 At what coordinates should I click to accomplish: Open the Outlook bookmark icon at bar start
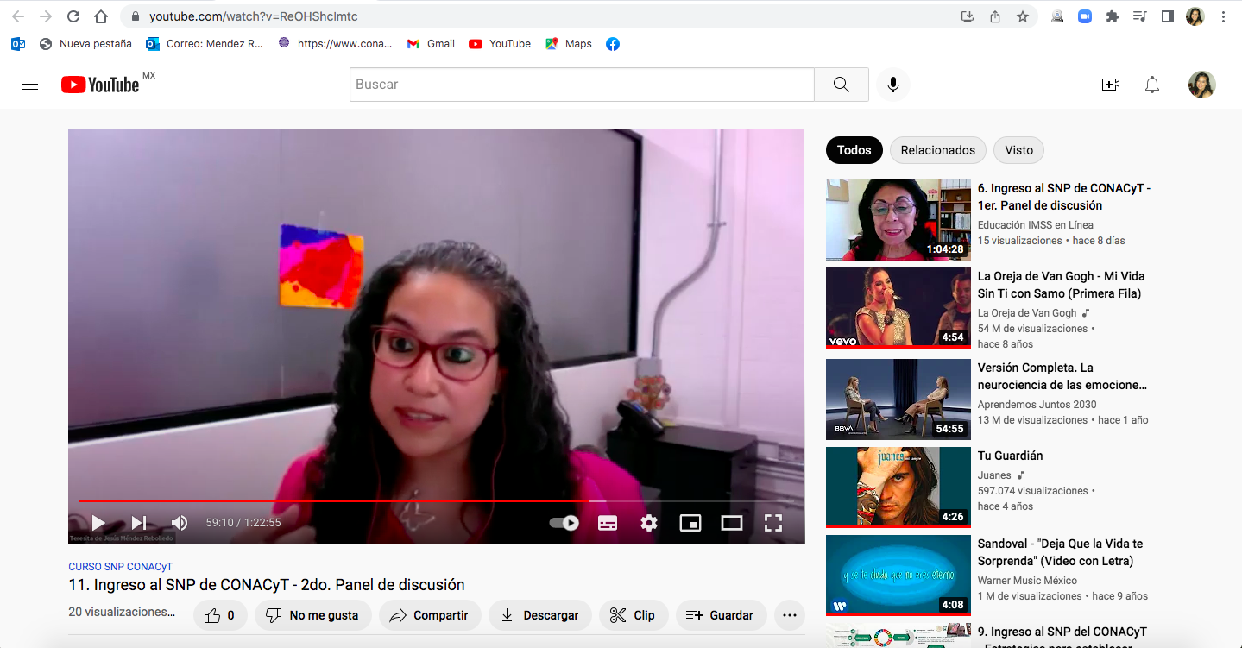(18, 43)
